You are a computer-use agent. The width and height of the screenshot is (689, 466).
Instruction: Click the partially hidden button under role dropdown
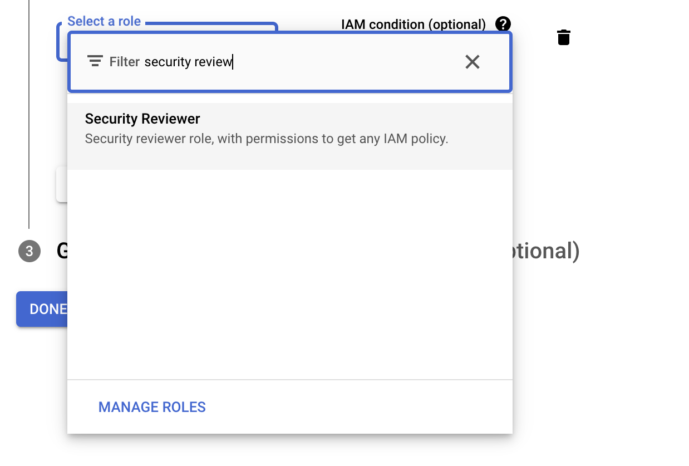pyautogui.click(x=61, y=184)
